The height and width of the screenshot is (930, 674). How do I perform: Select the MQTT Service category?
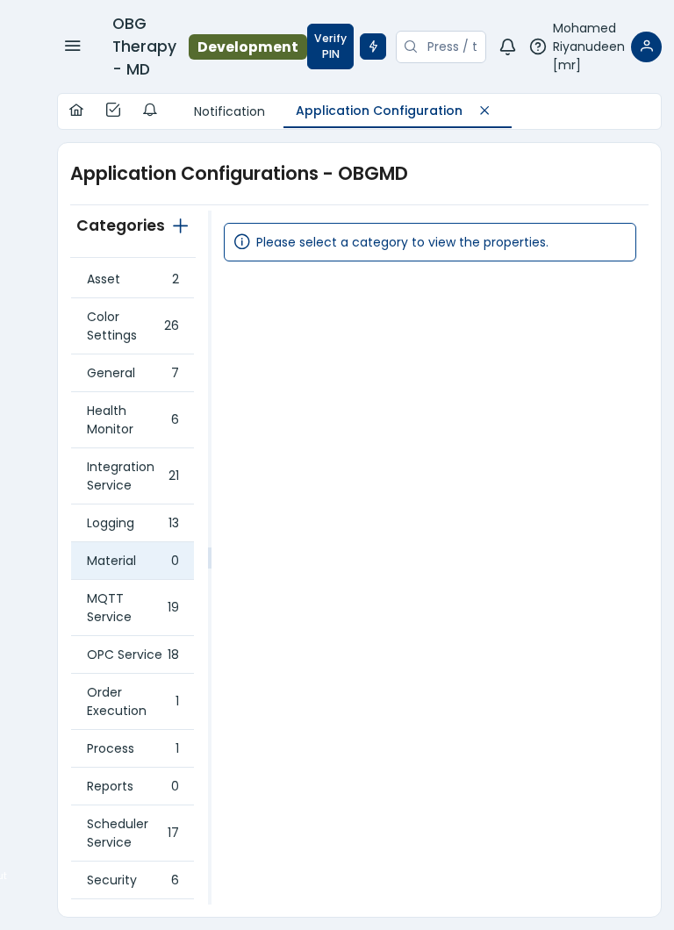click(x=132, y=608)
